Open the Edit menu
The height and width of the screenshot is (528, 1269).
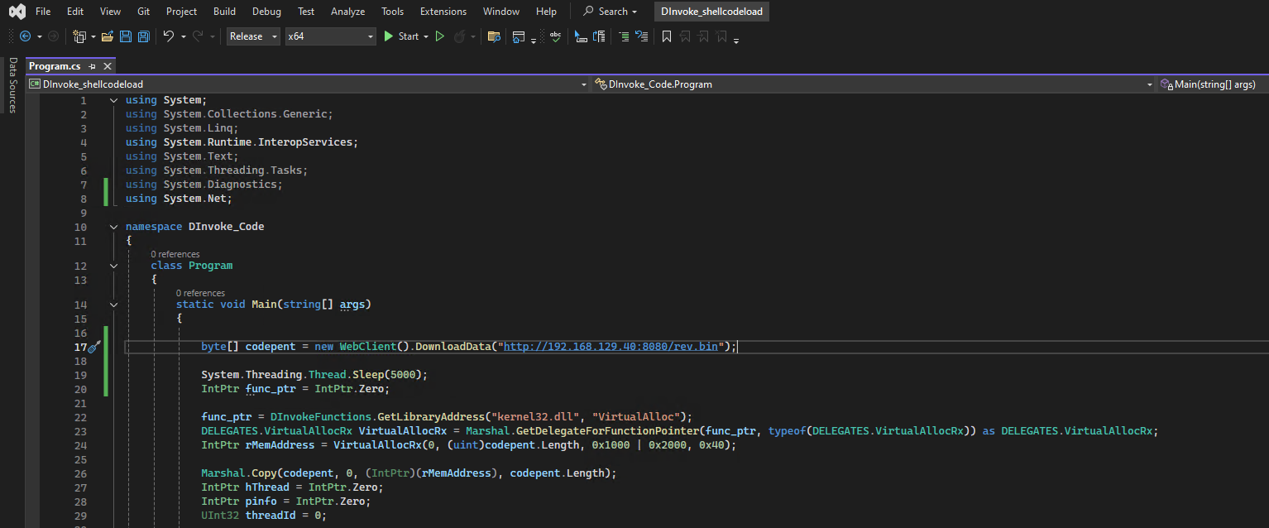point(75,12)
